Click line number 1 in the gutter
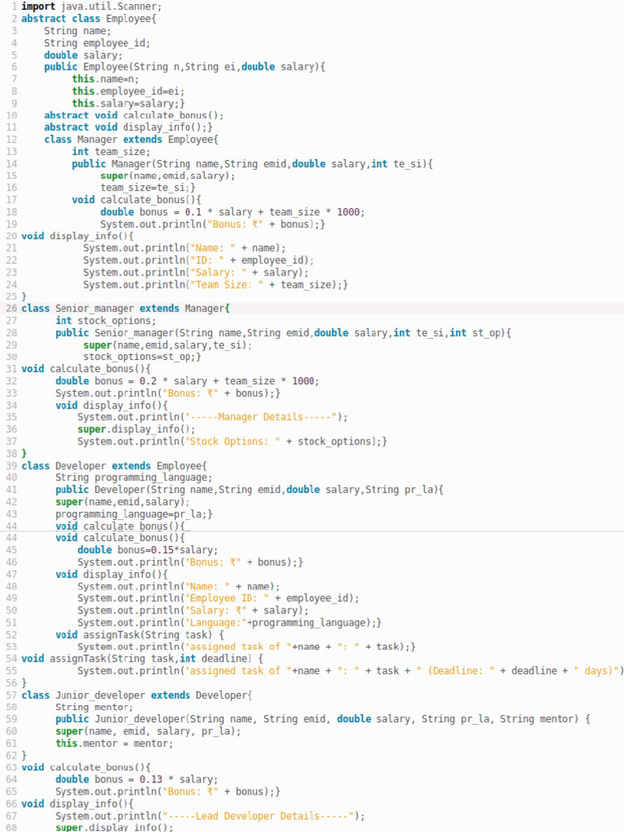The width and height of the screenshot is (624, 832). tap(15, 6)
